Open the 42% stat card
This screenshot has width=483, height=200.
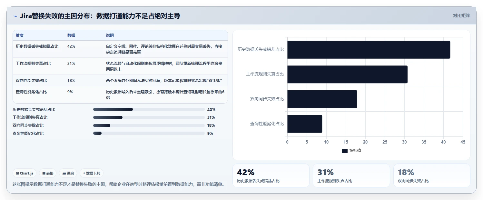click(271, 175)
